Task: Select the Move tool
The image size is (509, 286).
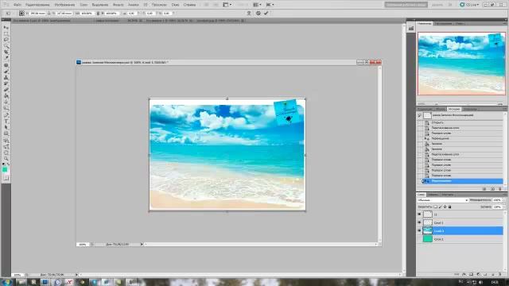Action: [6, 27]
